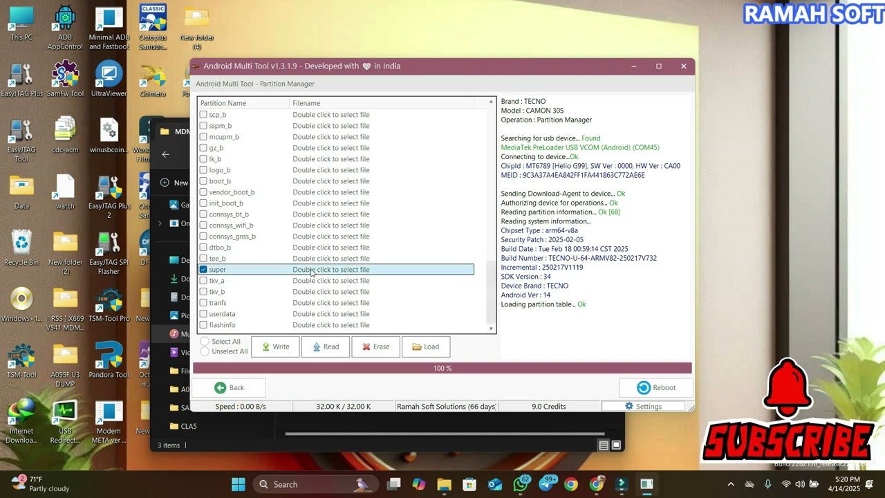The image size is (885, 498).
Task: Click the 9.0 Credits status text
Action: point(549,407)
